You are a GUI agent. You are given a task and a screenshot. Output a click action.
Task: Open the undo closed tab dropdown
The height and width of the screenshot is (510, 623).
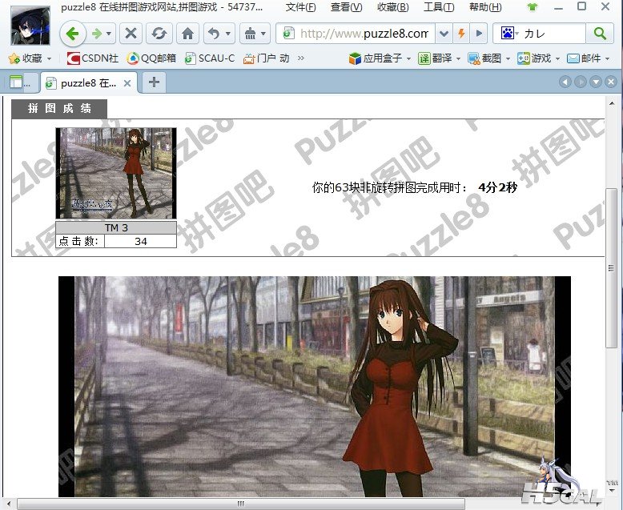pos(228,34)
